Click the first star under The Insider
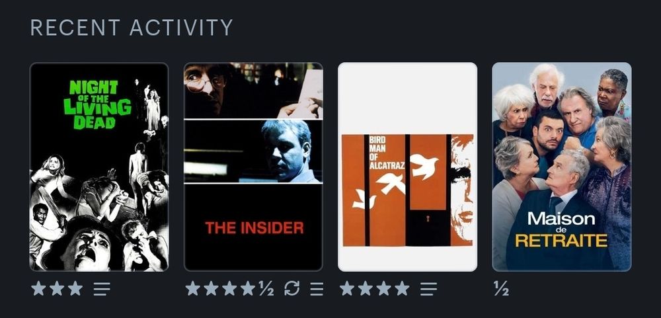 tap(192, 288)
